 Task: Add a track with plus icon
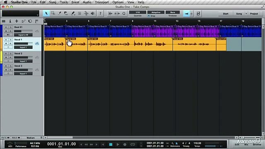[x=17, y=21]
